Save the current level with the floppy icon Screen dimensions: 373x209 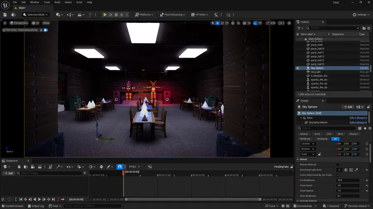click(5, 15)
